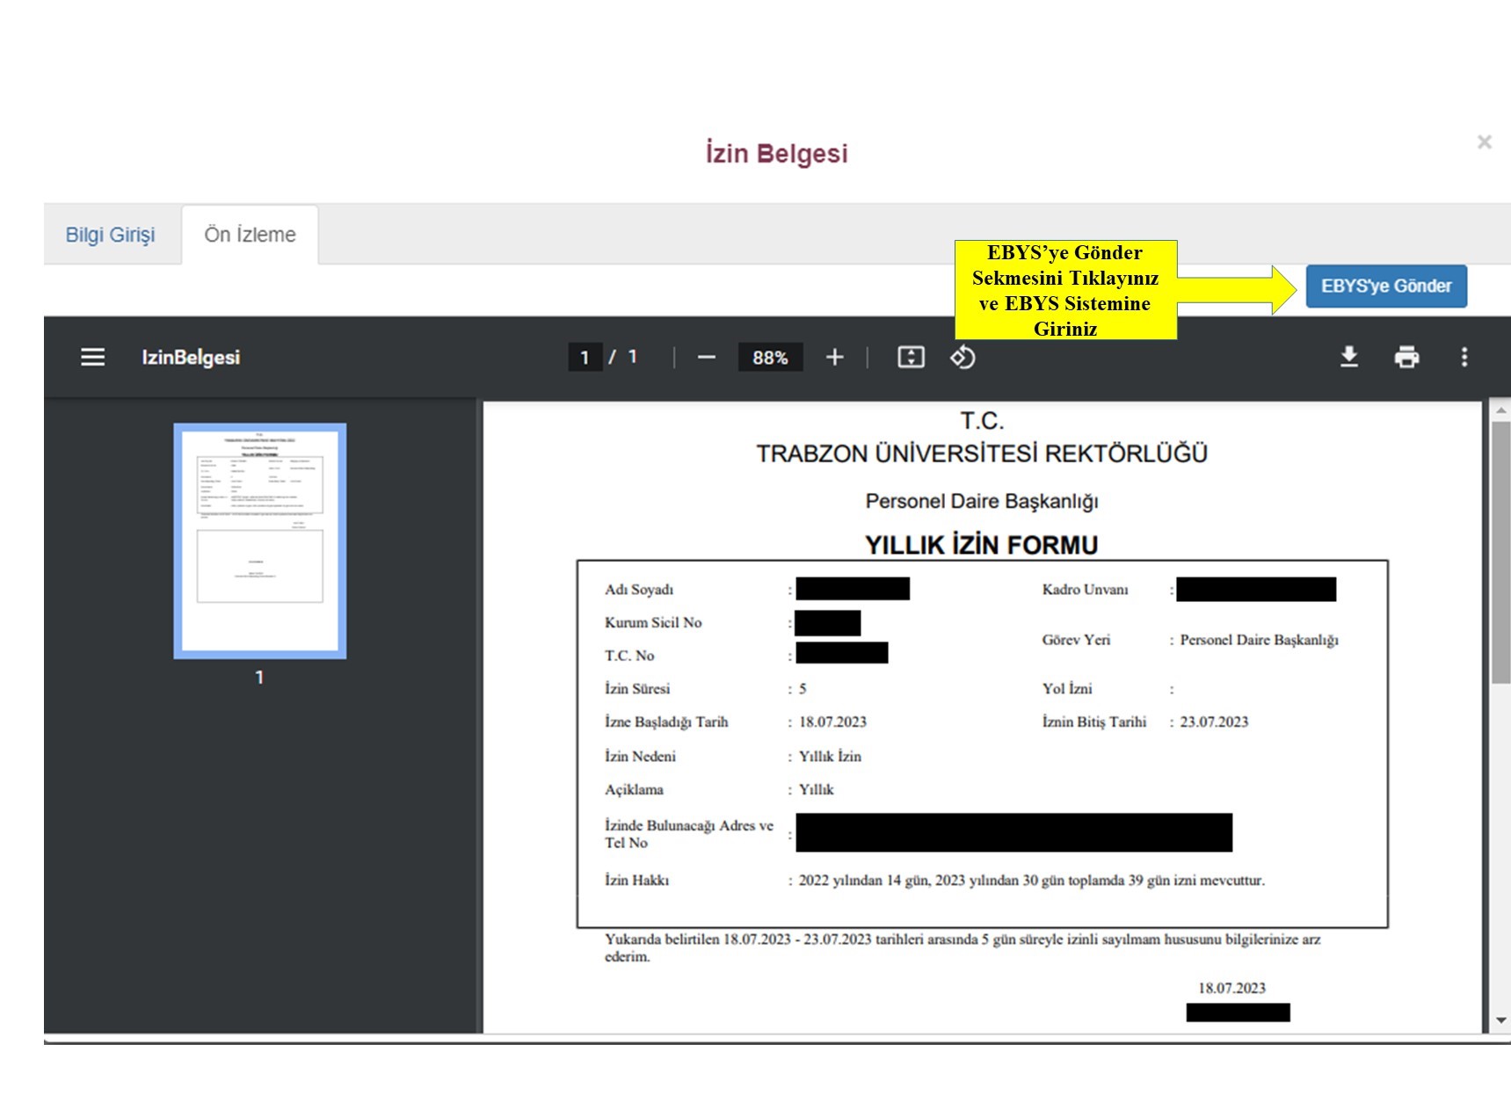Click the T.C. header line
This screenshot has width=1511, height=1117.
[x=982, y=421]
